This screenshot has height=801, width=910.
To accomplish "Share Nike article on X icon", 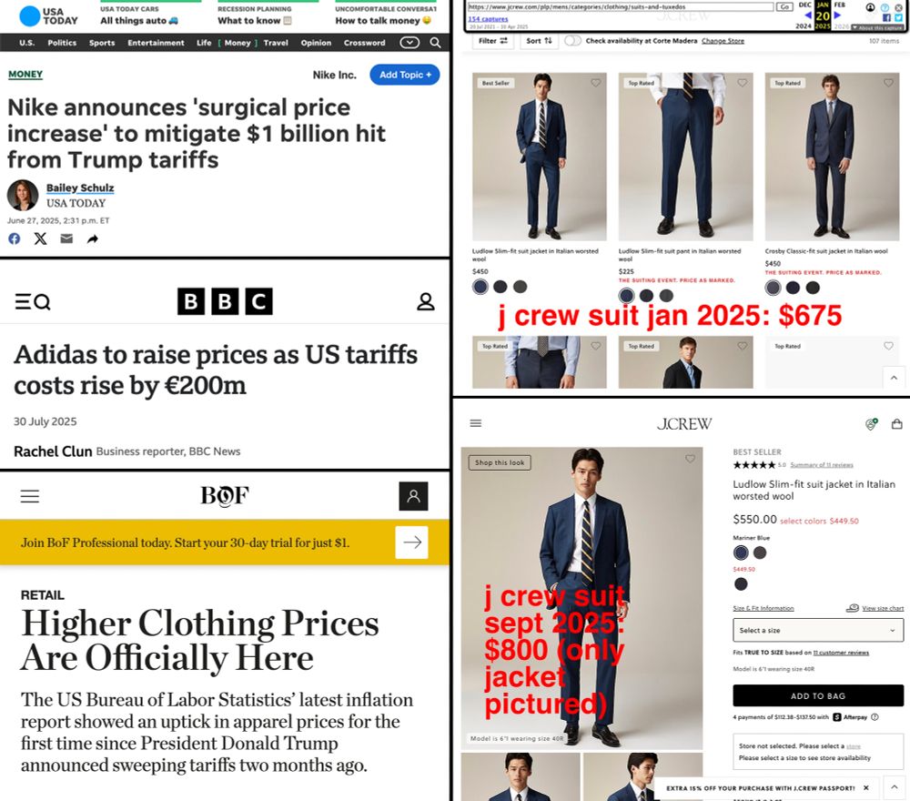I will coord(40,238).
